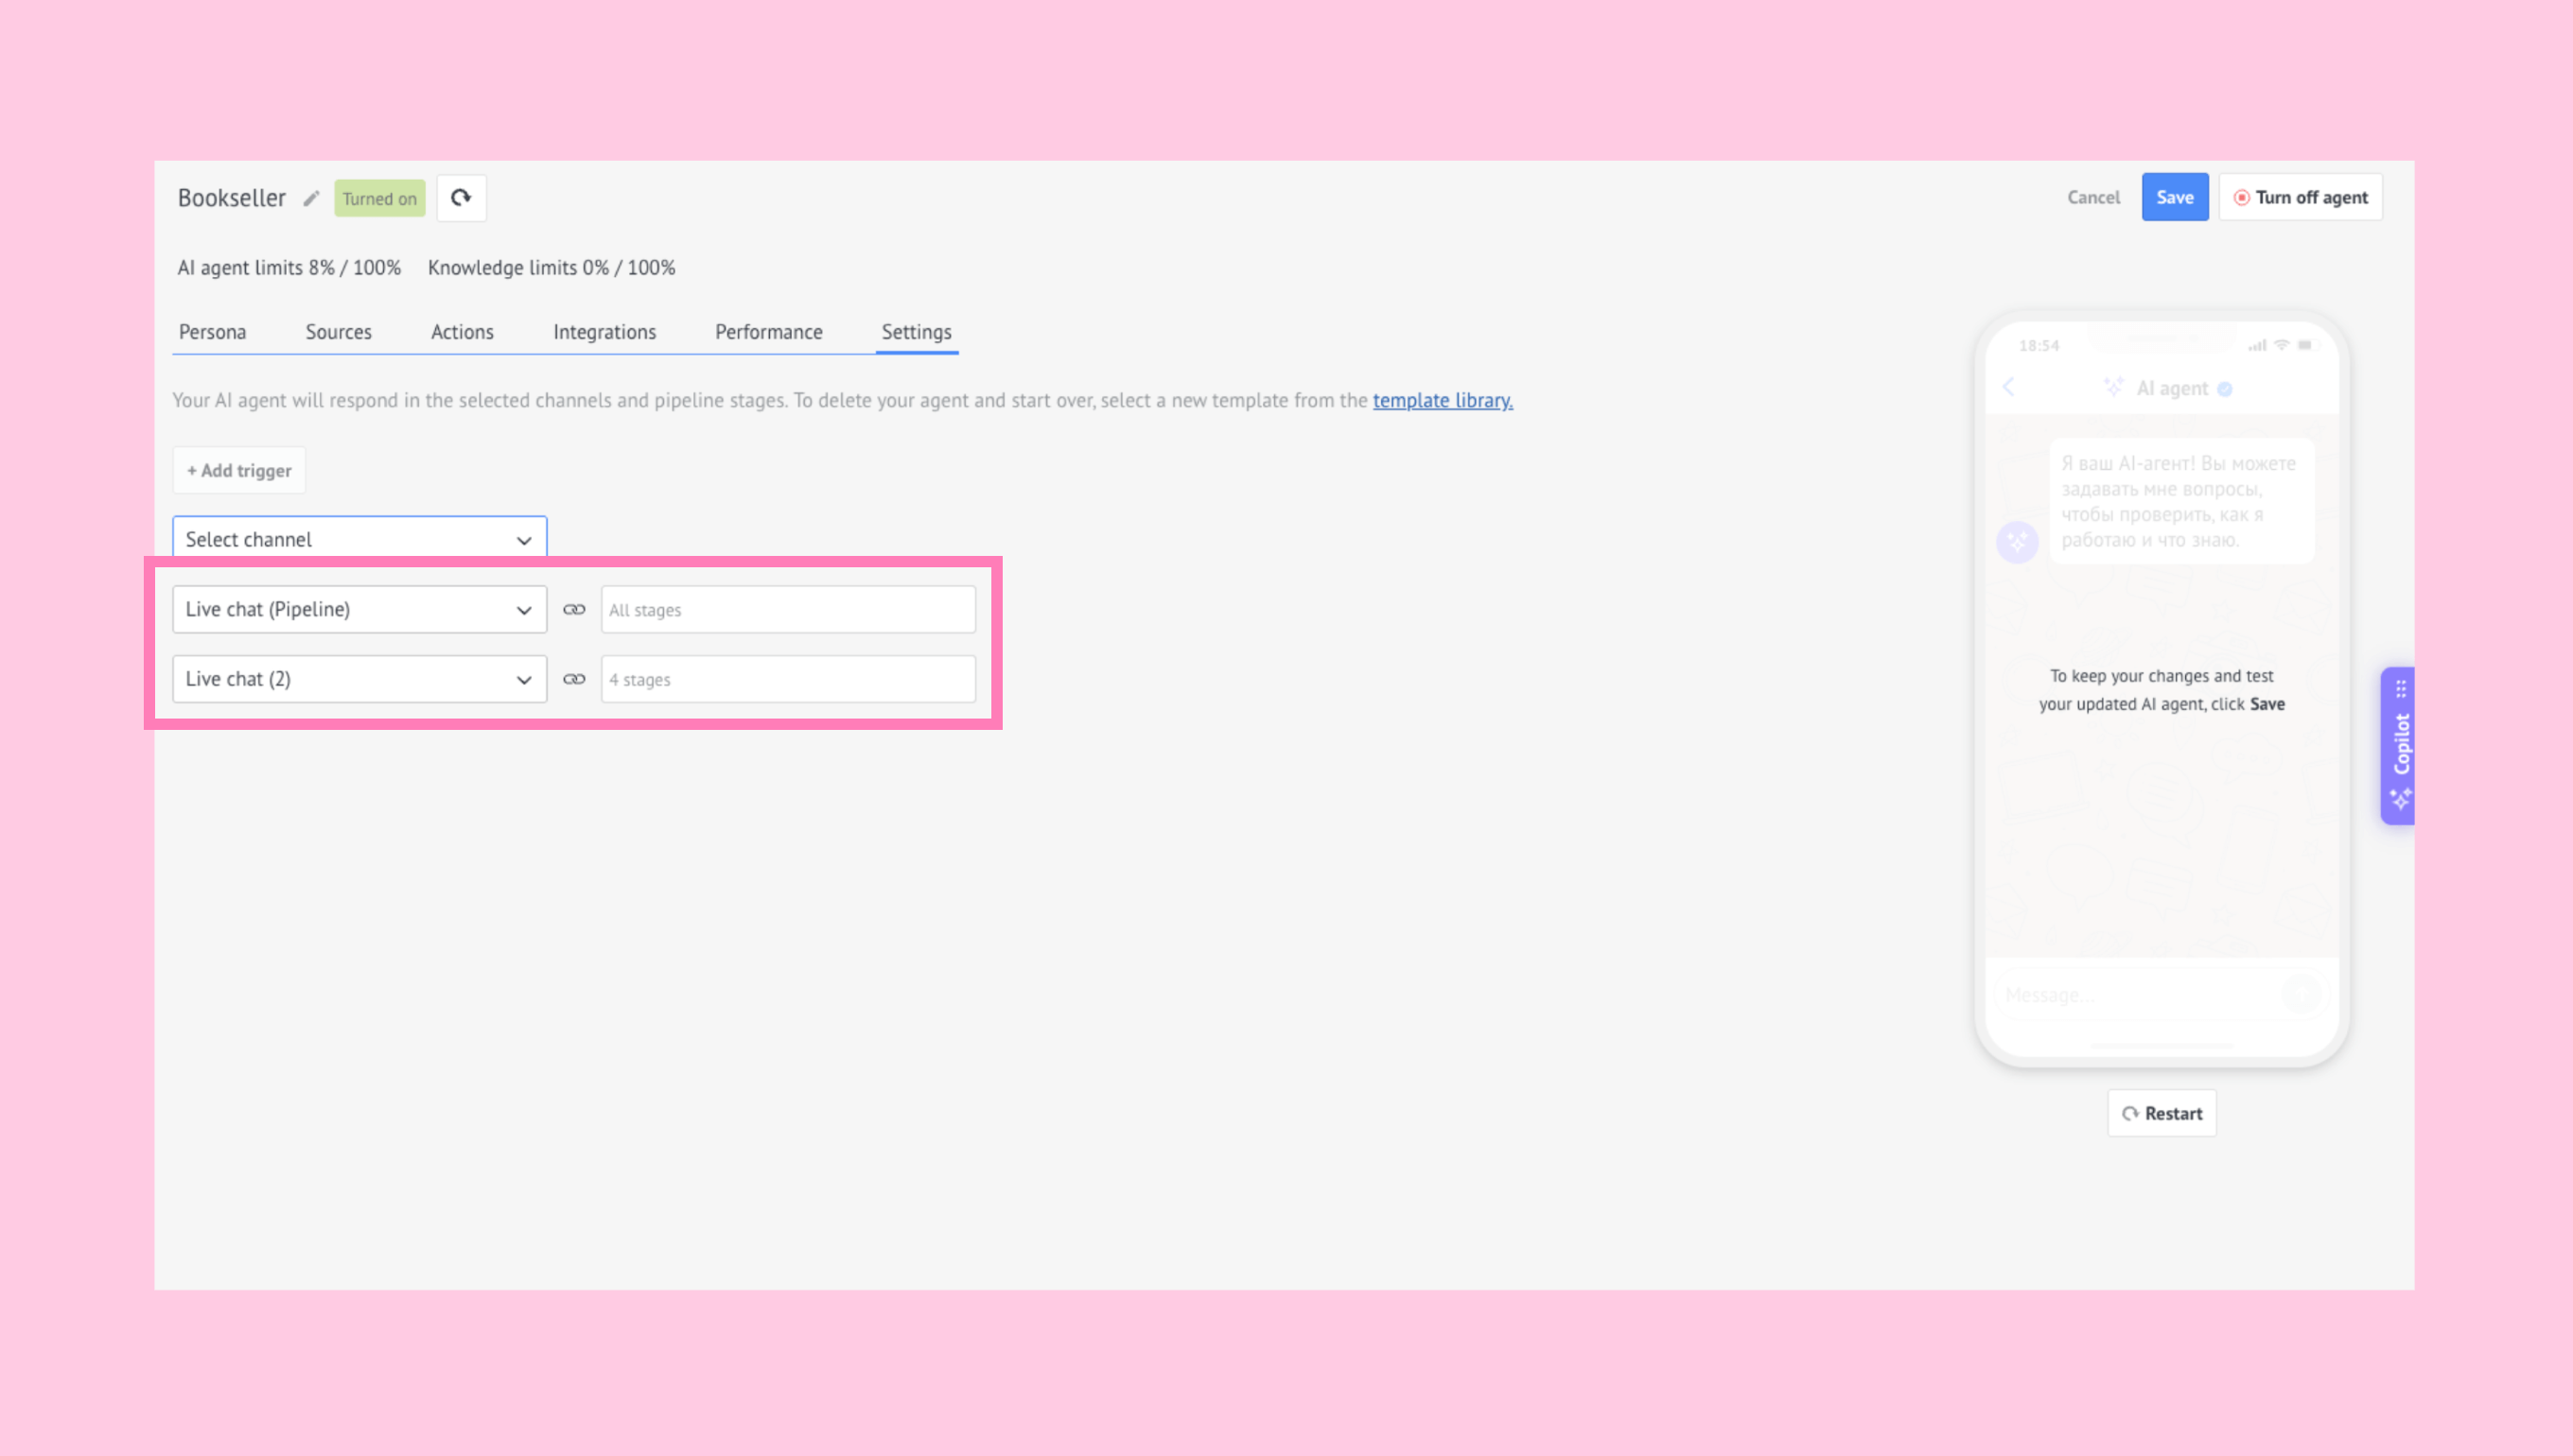This screenshot has height=1456, width=2573.
Task: Click the All stages input field
Action: click(x=788, y=610)
